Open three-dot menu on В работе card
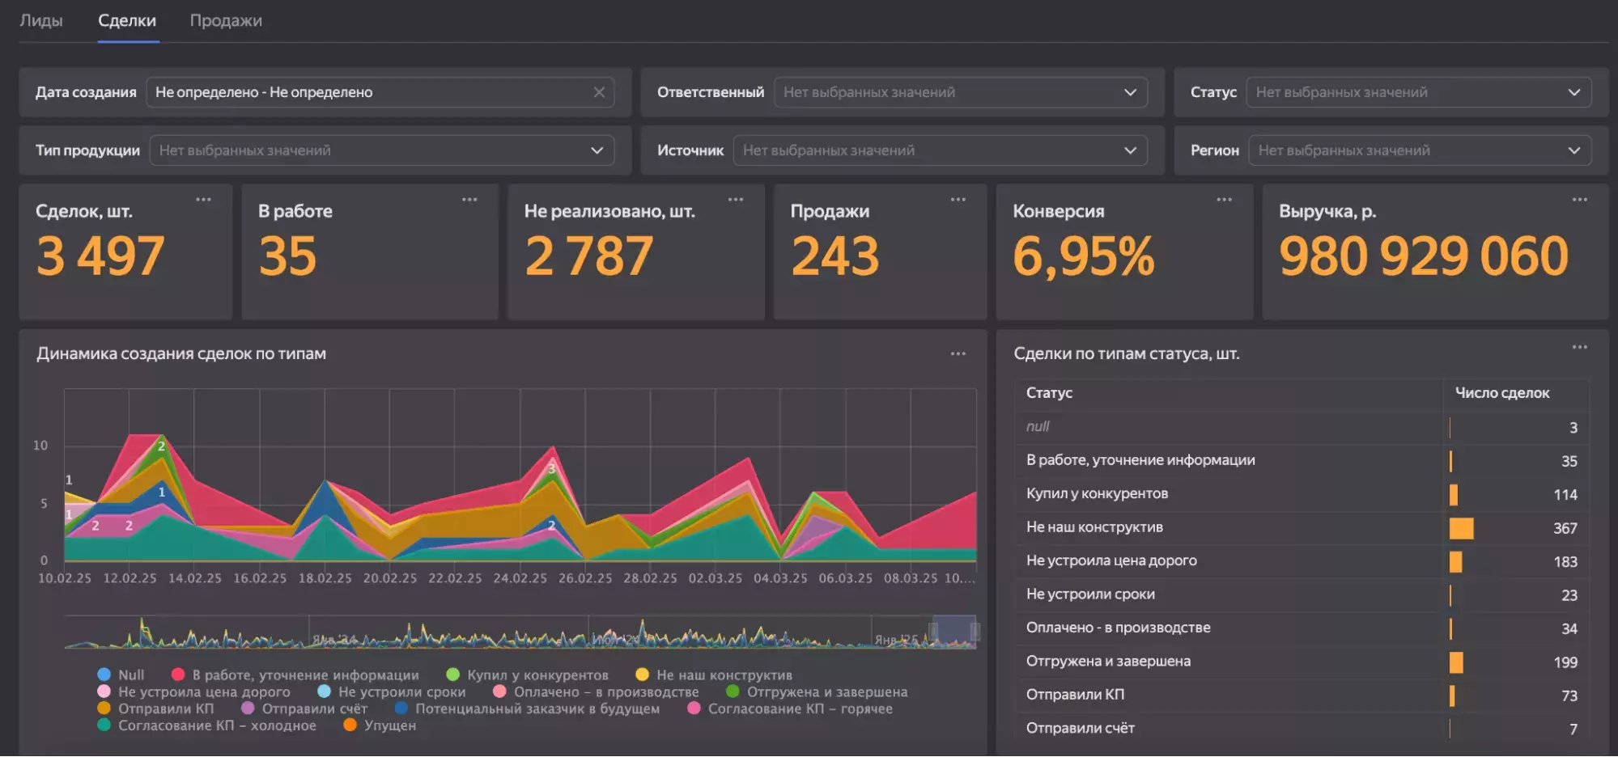 (x=469, y=200)
